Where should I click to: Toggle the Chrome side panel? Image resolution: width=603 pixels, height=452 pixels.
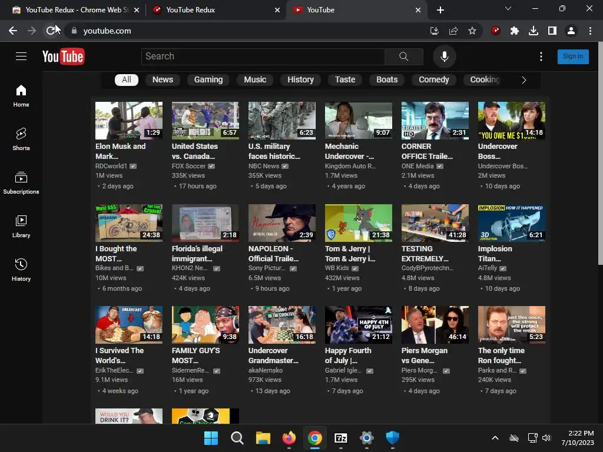coord(552,31)
